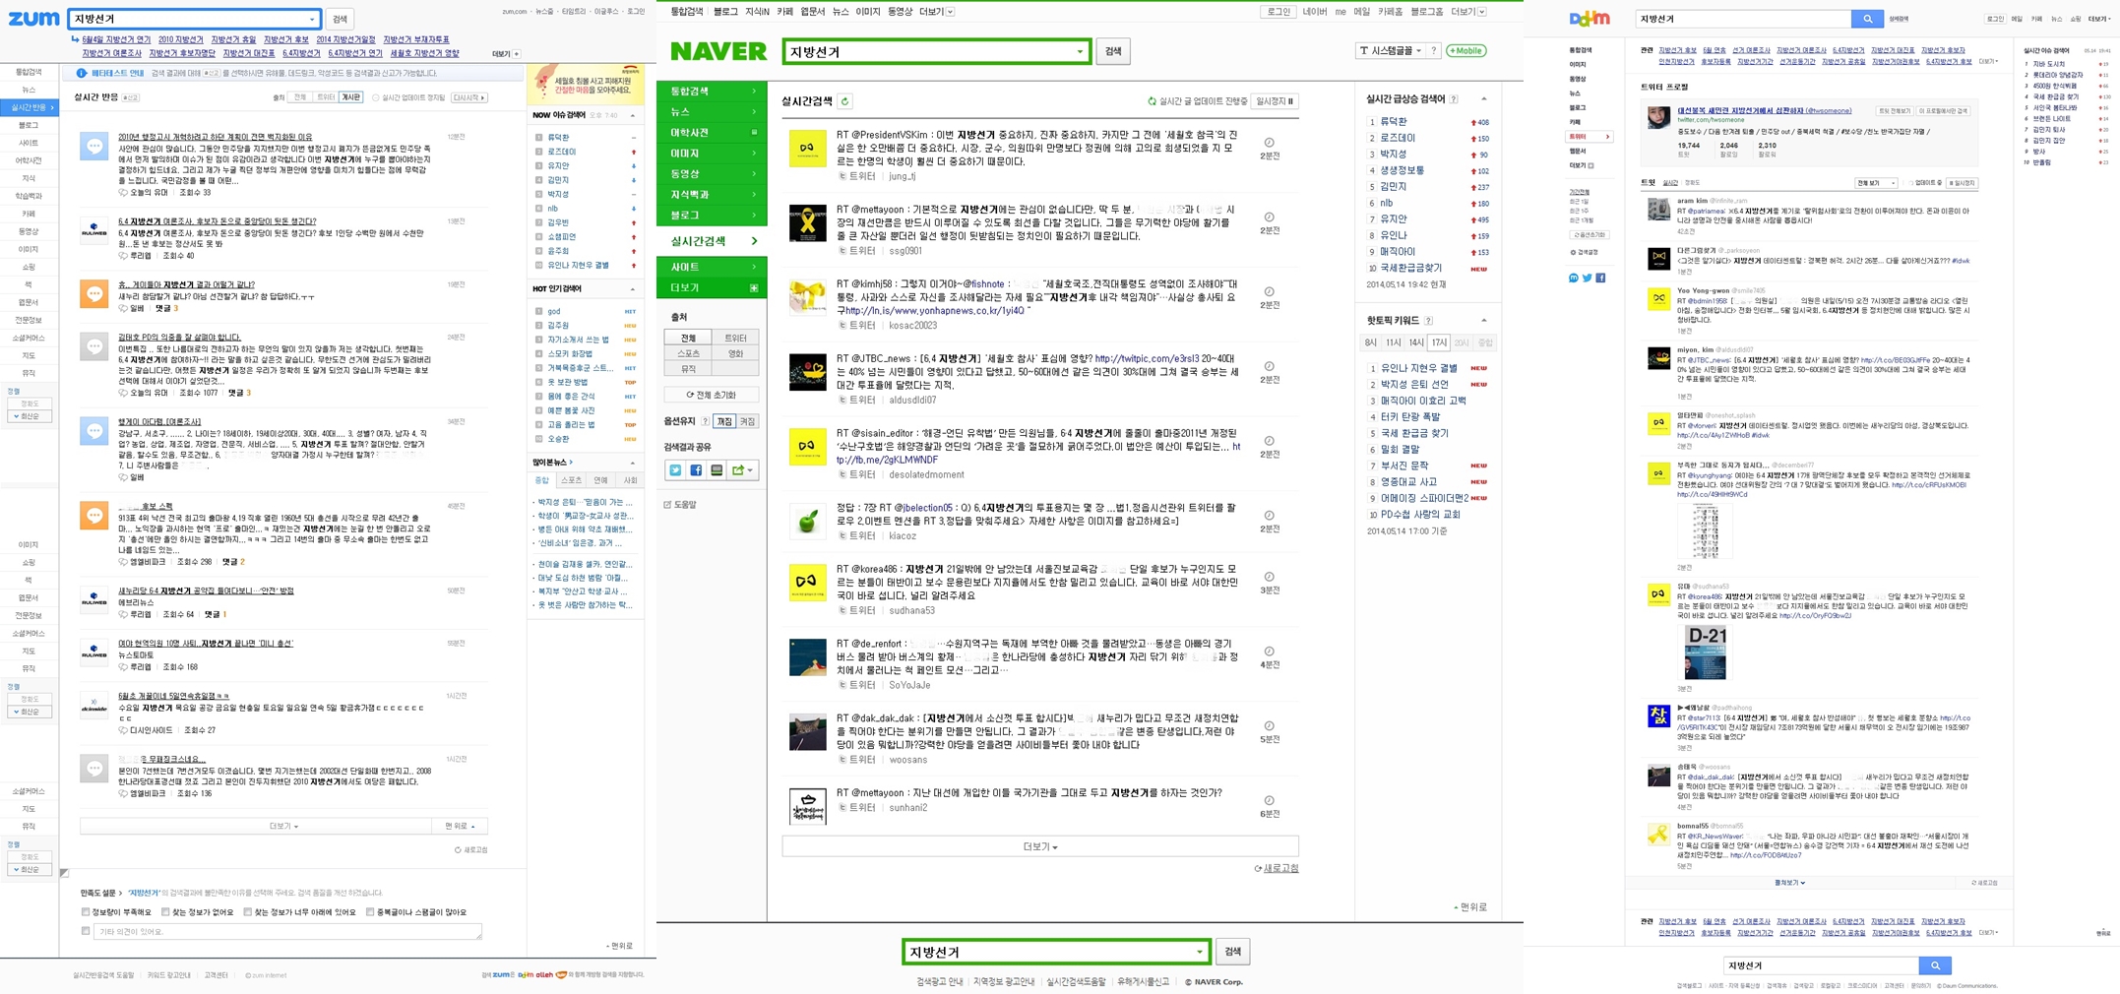Click the +Mobile badge on Naver

coord(1465,51)
